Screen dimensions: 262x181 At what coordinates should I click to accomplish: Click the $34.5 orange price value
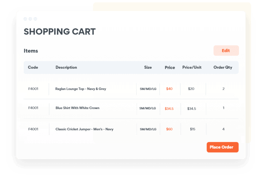point(169,109)
